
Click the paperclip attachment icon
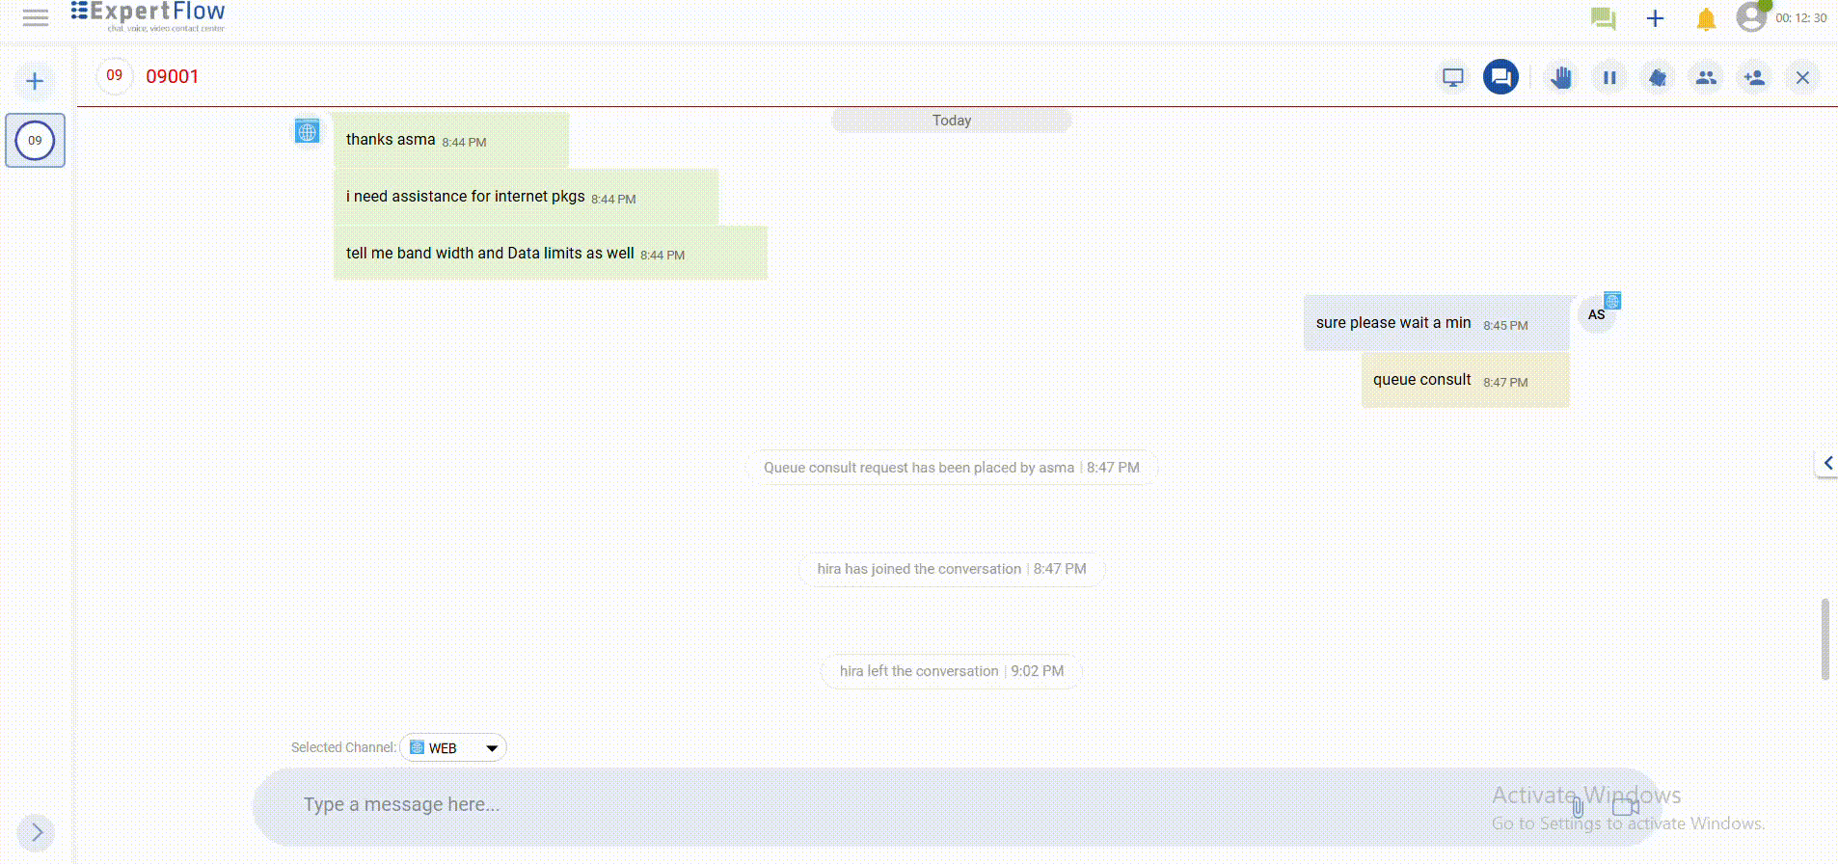pos(1578,806)
